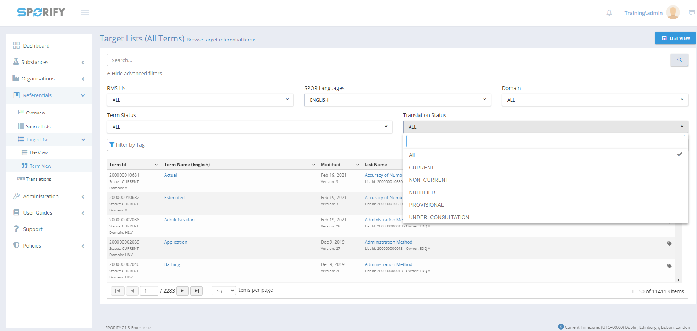
Task: Expand the Term Status dropdown
Action: coord(249,127)
